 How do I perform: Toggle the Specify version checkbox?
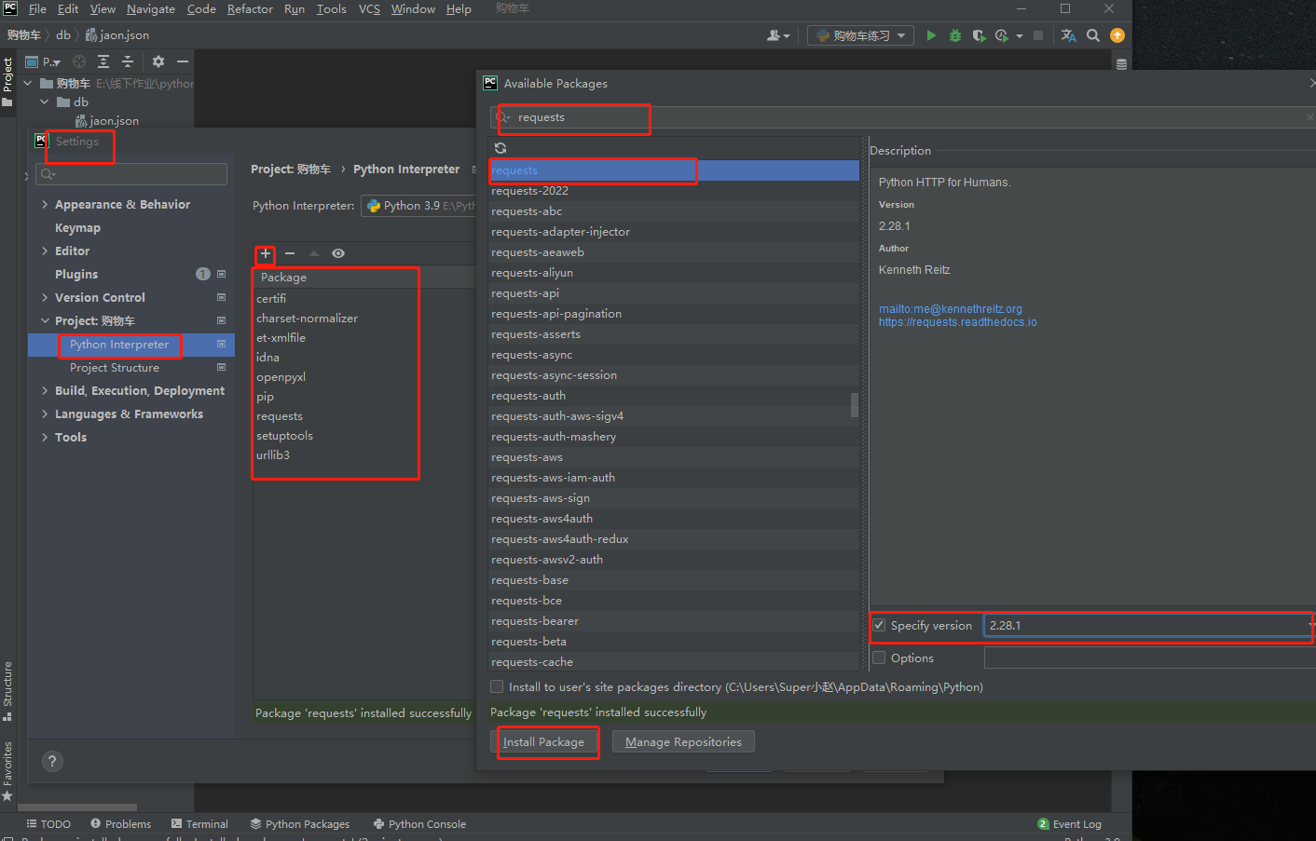coord(879,626)
